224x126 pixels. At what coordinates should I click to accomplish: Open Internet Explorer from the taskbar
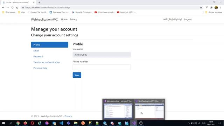(x=40, y=123)
